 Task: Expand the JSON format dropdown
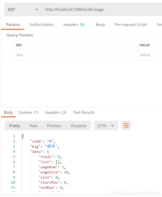(106, 126)
